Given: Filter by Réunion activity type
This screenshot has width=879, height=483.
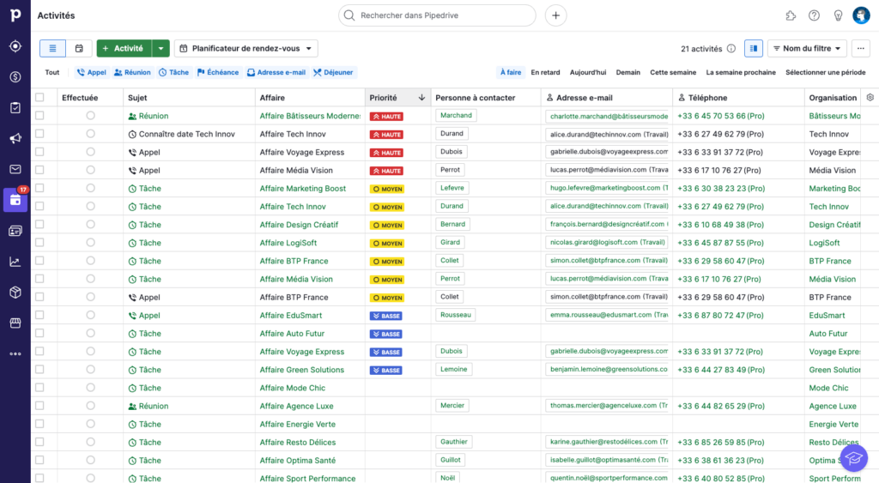Looking at the screenshot, I should [x=132, y=72].
